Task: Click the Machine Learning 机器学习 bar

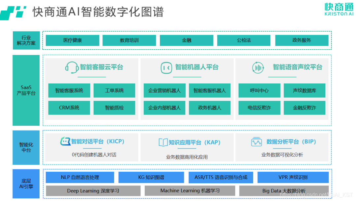Action: [190, 191]
